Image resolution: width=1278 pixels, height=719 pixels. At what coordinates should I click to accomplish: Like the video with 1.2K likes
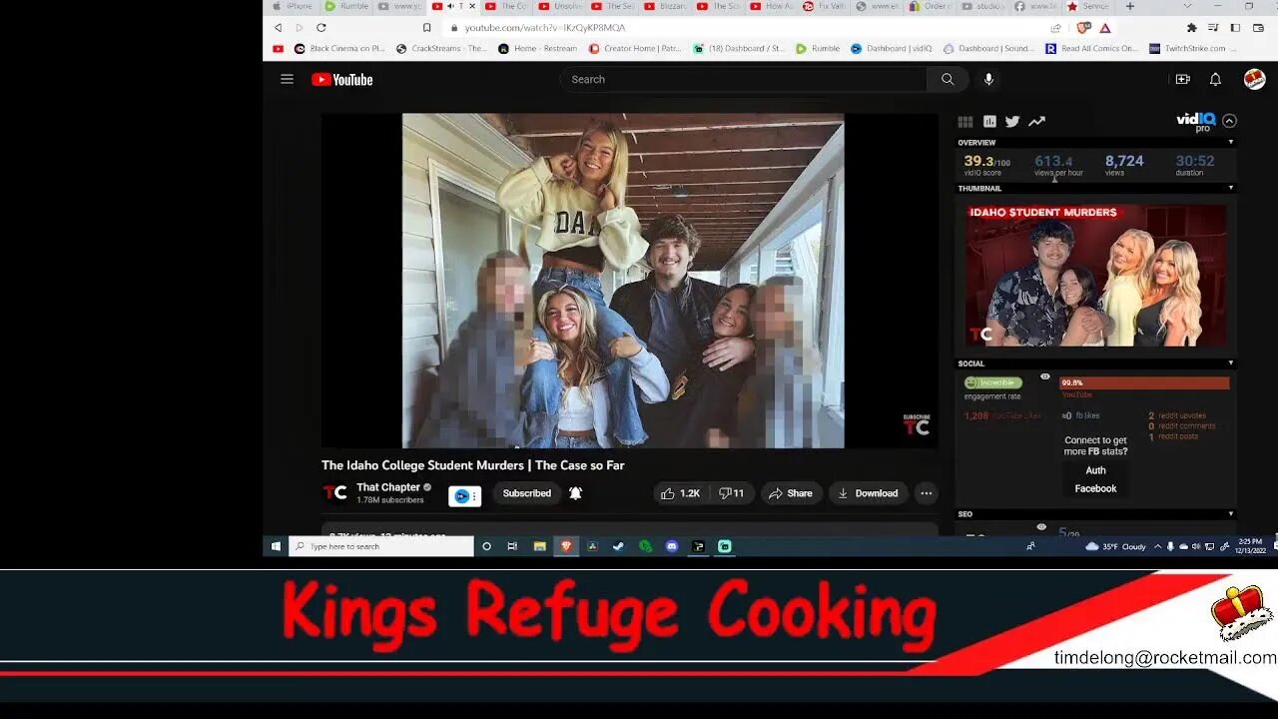[680, 493]
